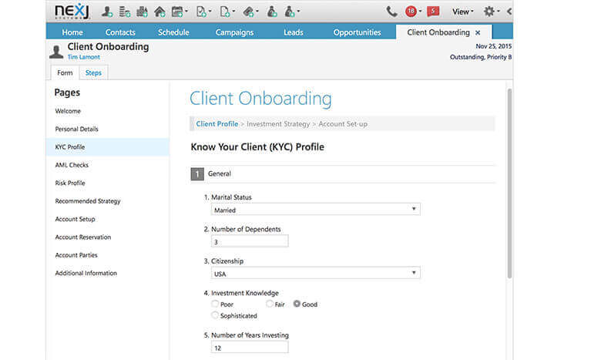Switch to the Opportunities tab

coord(358,32)
